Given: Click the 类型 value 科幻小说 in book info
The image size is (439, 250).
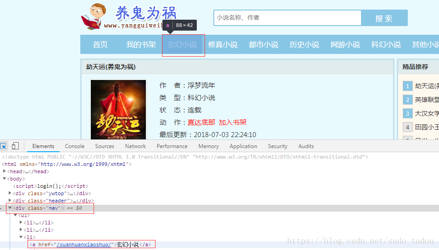Looking at the screenshot, I should point(201,98).
